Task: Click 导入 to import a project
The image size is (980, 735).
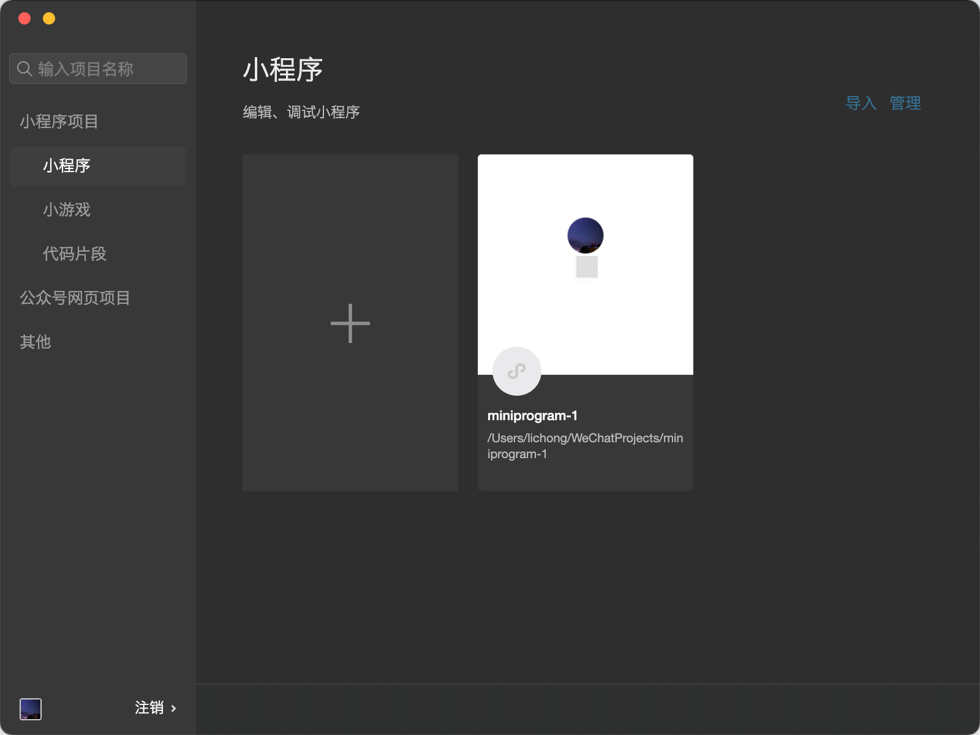Action: point(862,103)
